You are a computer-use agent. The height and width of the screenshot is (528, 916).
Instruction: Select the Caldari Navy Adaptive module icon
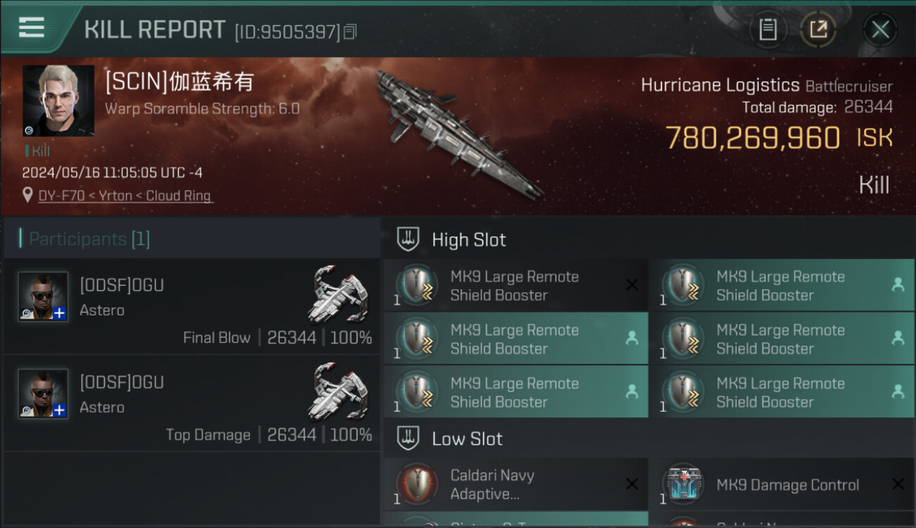416,484
